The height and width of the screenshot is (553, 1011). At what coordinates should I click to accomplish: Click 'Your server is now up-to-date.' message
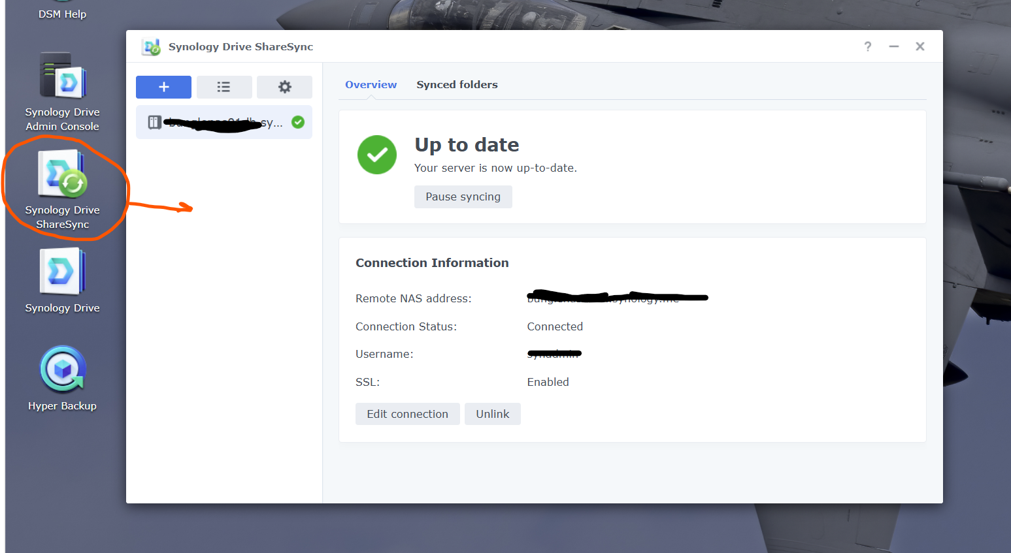tap(495, 168)
